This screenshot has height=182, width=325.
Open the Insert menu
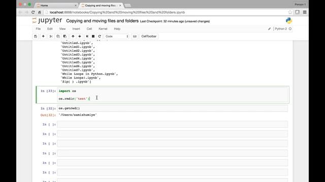click(76, 29)
